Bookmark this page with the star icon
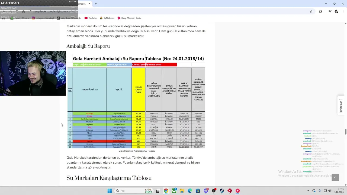 click(x=311, y=11)
